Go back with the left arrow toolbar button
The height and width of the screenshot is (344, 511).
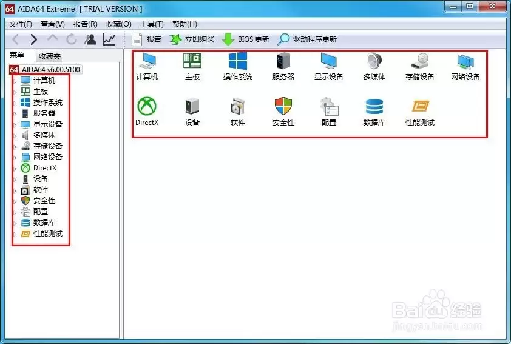[x=15, y=39]
